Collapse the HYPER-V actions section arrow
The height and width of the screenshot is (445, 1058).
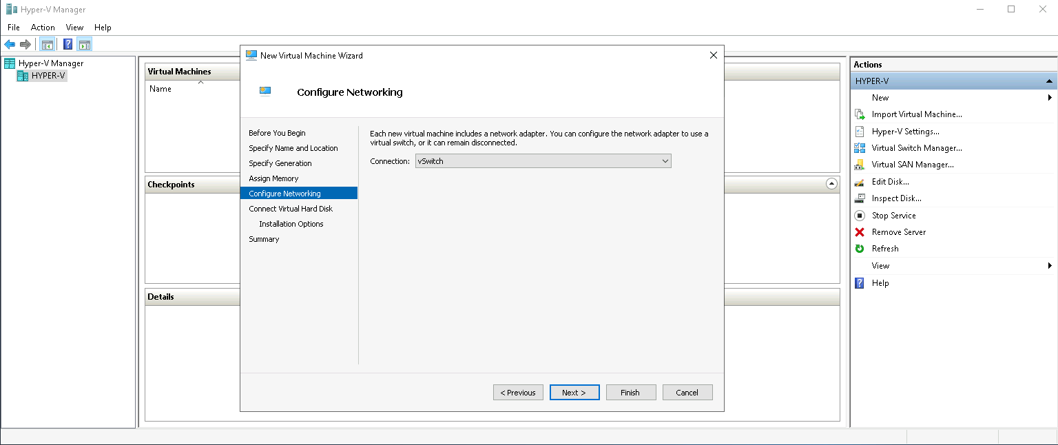[1049, 81]
